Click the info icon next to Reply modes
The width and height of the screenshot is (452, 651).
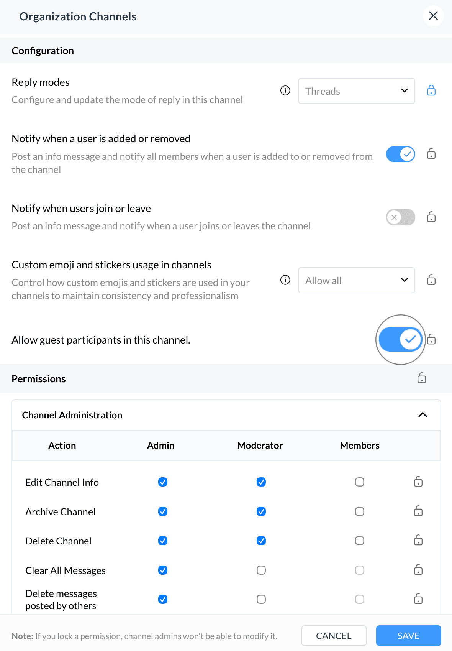(x=285, y=90)
